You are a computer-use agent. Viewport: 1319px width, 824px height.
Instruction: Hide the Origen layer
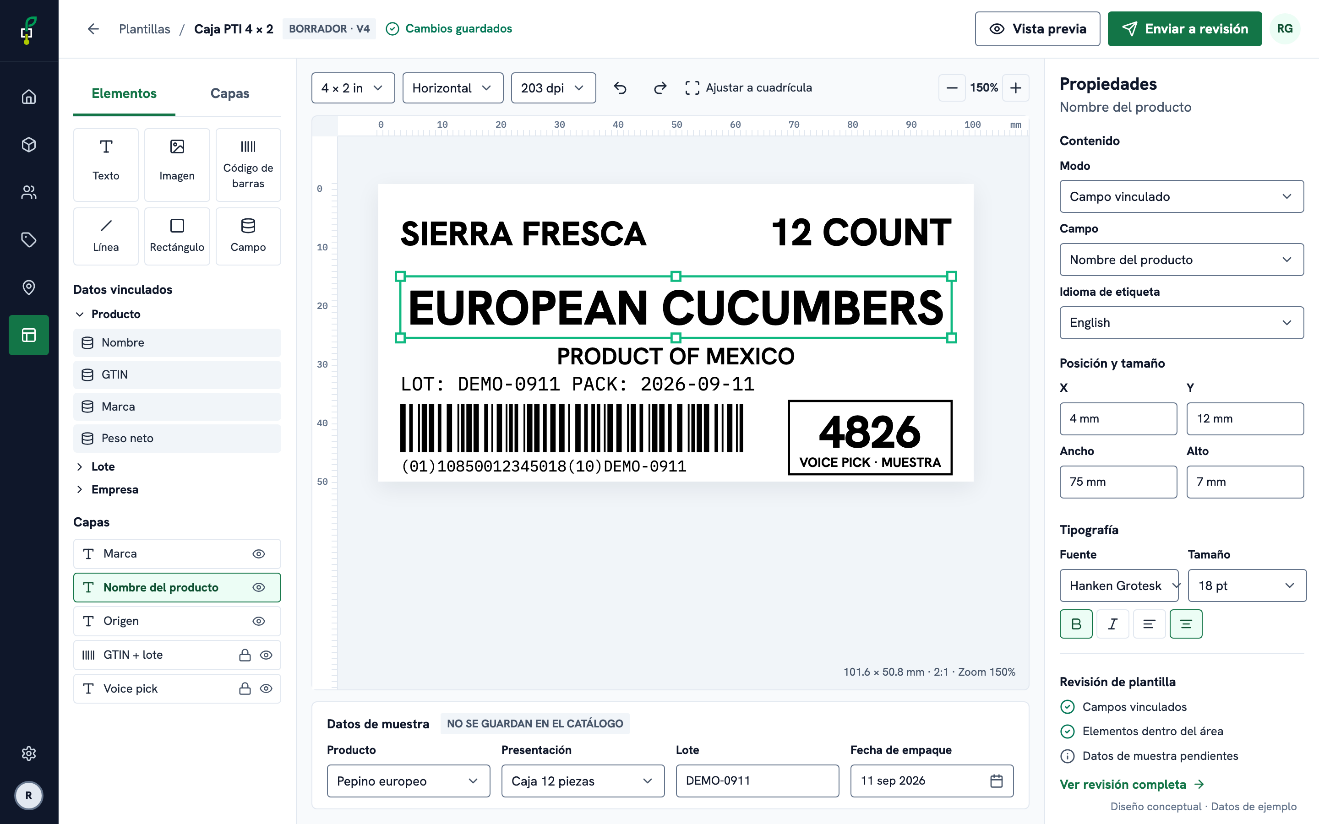[x=259, y=621]
